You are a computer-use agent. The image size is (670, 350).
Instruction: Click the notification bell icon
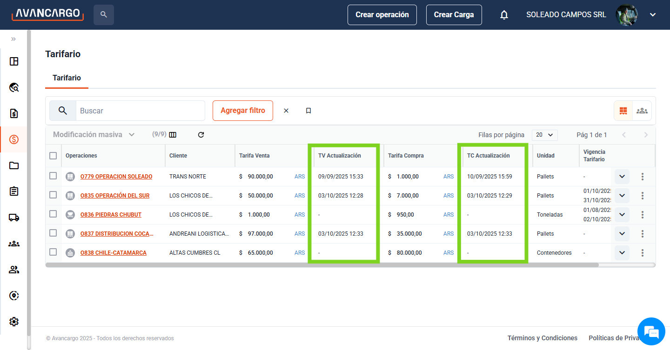(x=504, y=15)
